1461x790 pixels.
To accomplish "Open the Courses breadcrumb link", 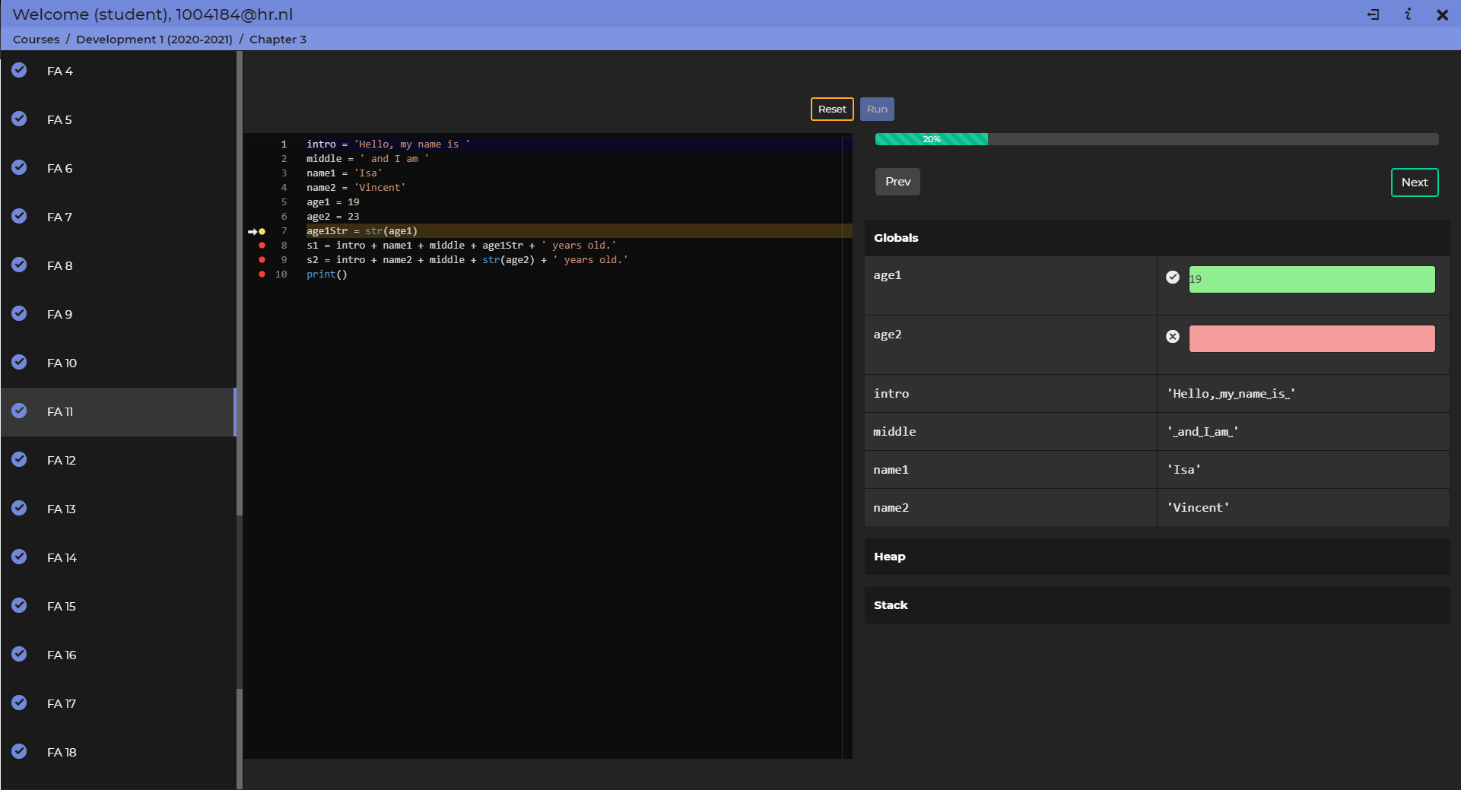I will click(x=36, y=40).
